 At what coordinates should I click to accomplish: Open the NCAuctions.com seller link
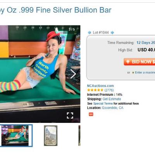click(x=100, y=86)
